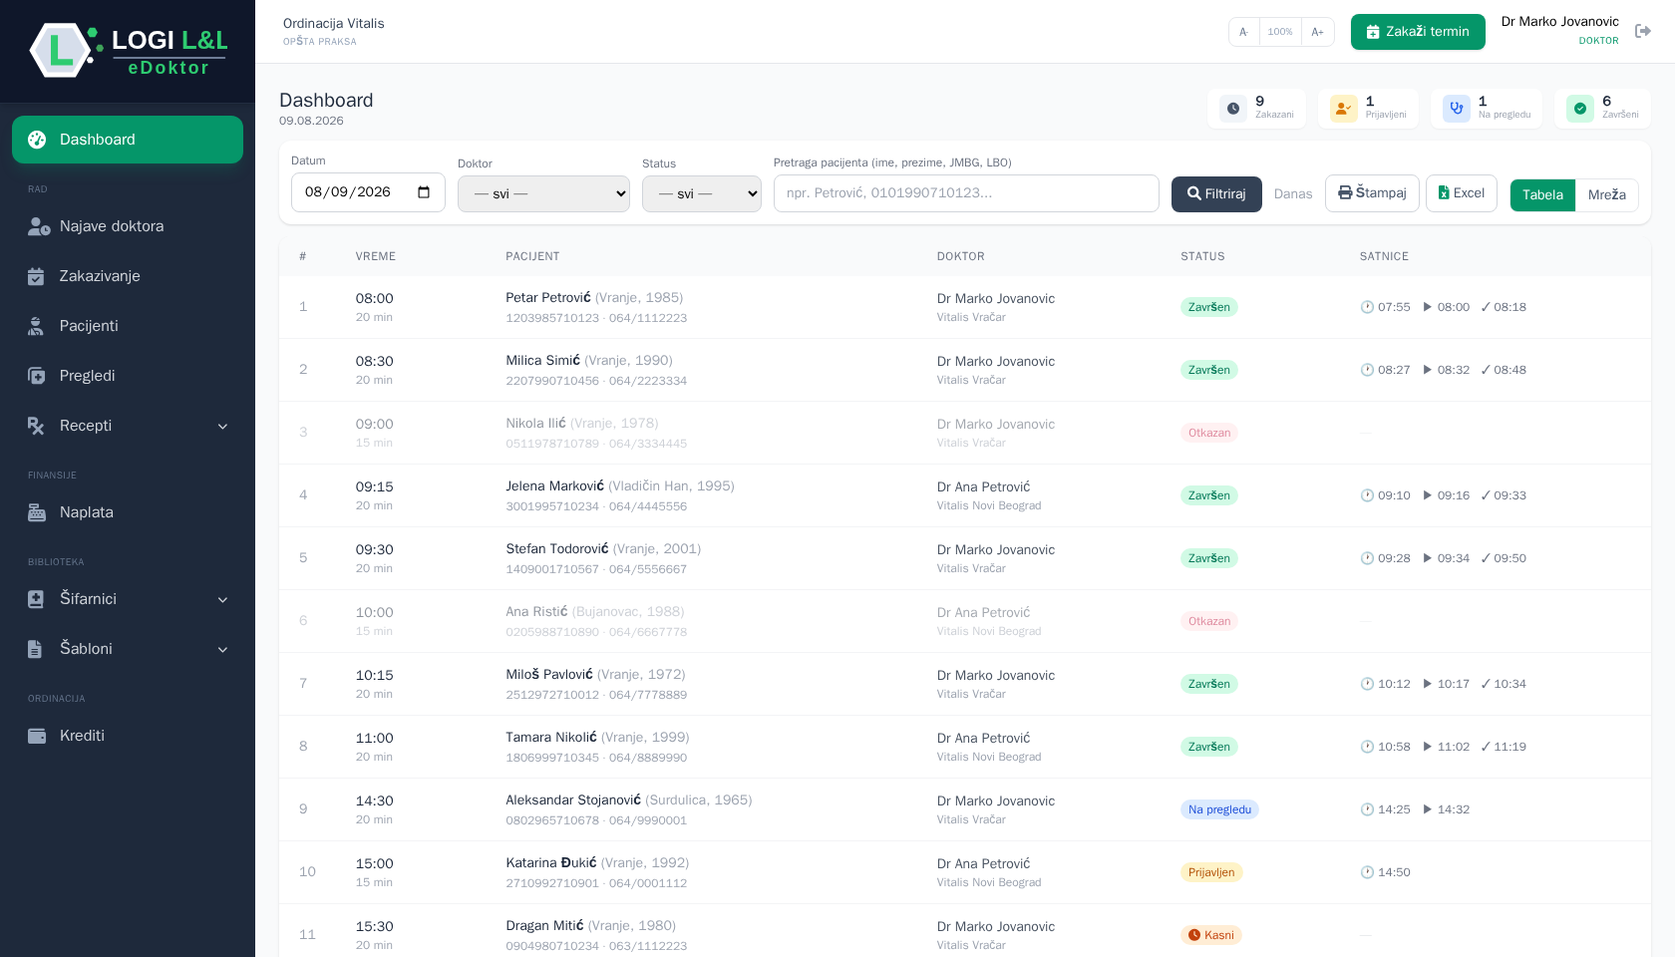The height and width of the screenshot is (957, 1675).
Task: Switch to Tabela view
Action: 1542,195
